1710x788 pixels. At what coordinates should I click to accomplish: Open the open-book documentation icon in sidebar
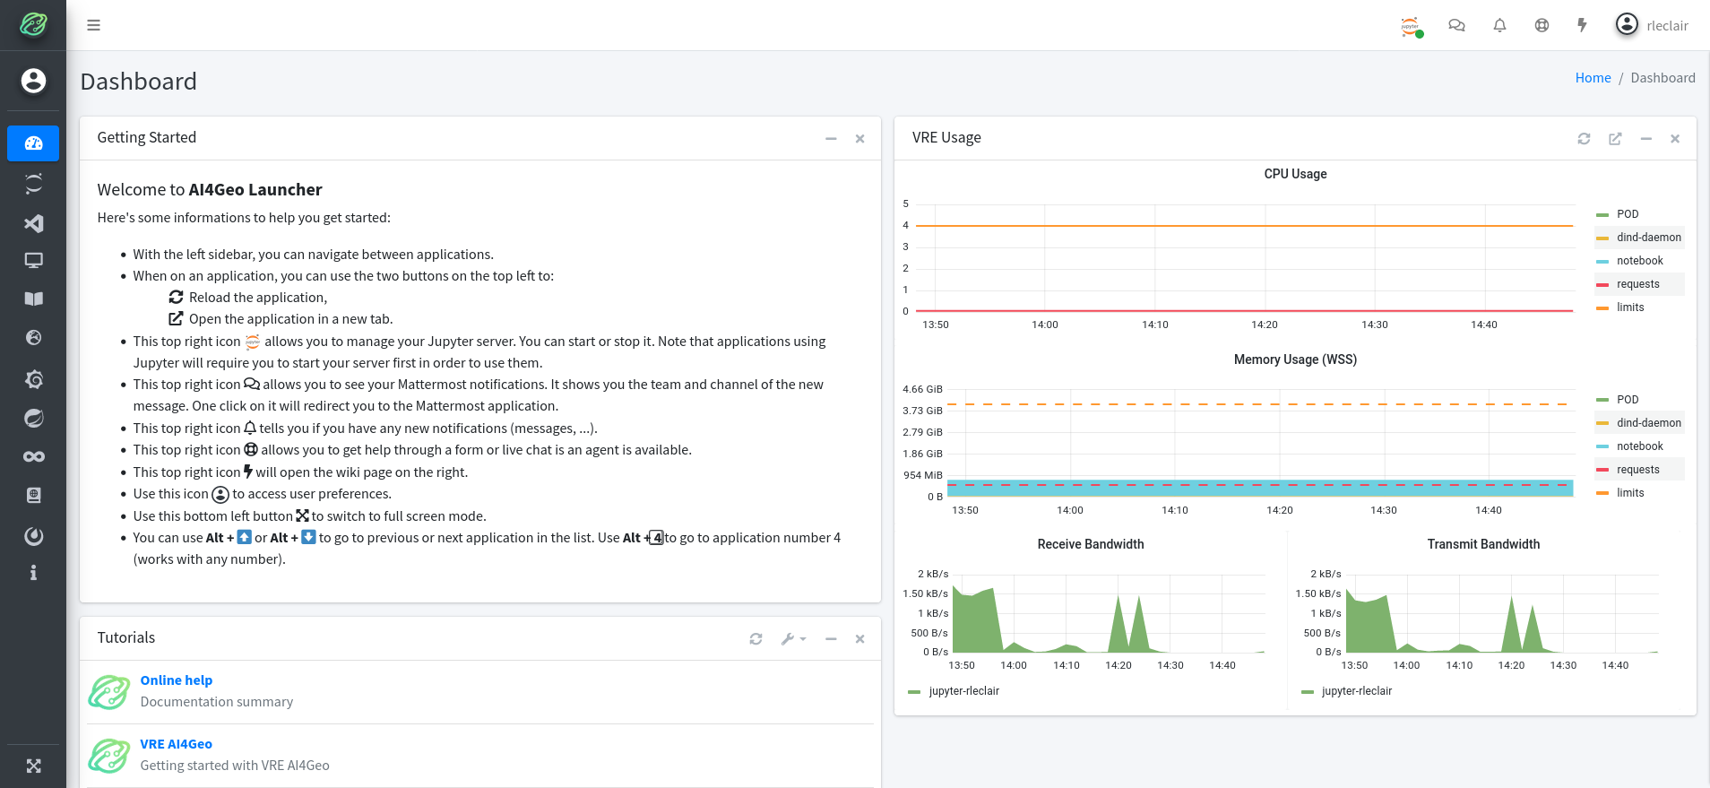(x=33, y=299)
